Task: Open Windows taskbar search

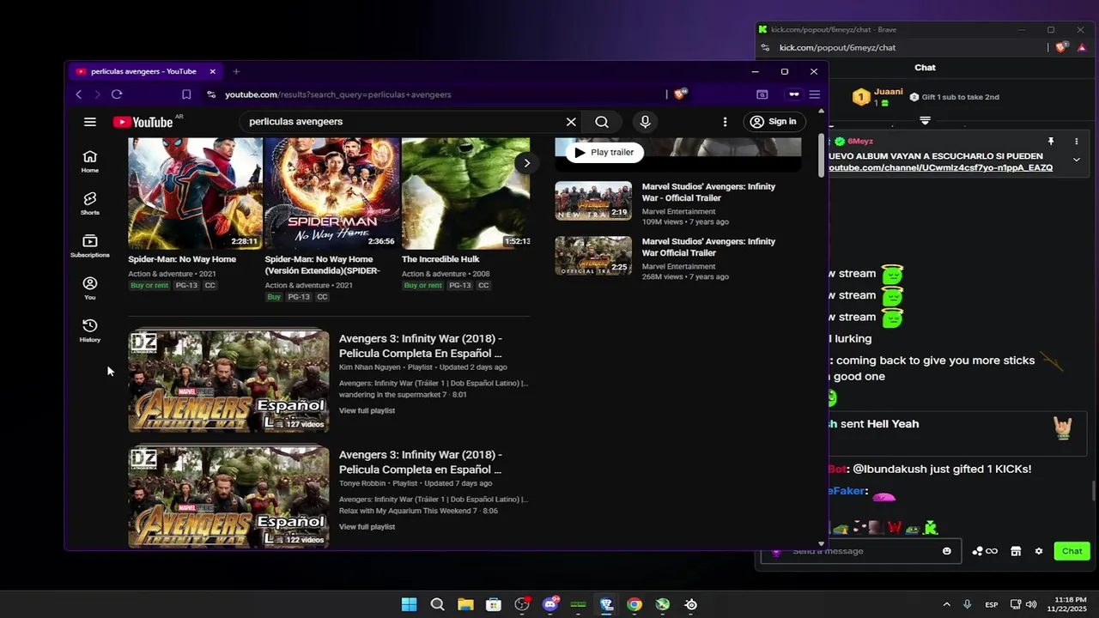Action: click(437, 604)
